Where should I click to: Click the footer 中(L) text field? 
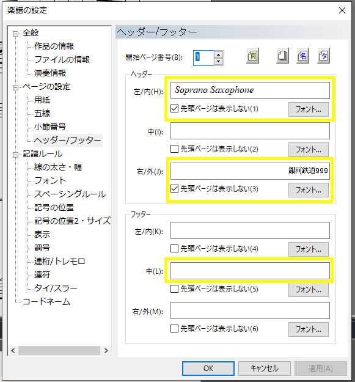(x=250, y=271)
